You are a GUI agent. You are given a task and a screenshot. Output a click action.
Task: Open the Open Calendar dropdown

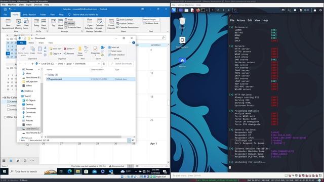(90, 24)
